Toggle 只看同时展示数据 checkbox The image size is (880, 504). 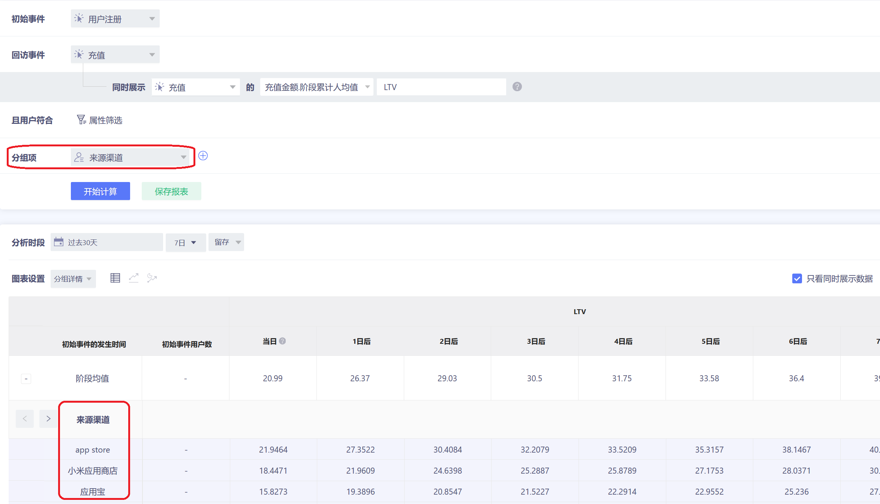click(x=797, y=278)
